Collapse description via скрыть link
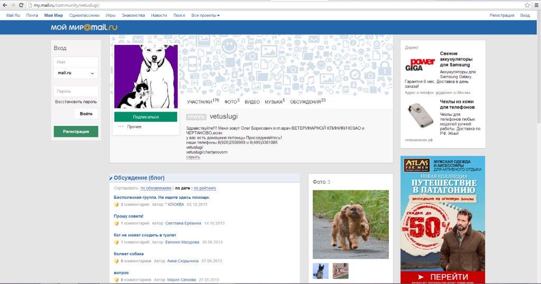 193,157
